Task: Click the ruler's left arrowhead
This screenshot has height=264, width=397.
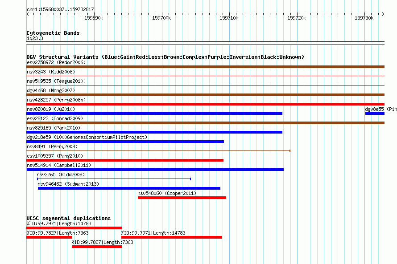Action: [x=28, y=14]
